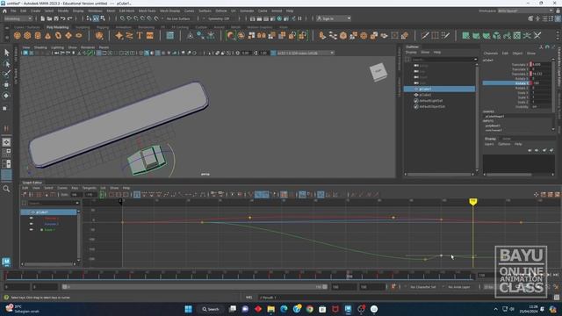
Task: Open the Symmetry Off dropdown
Action: point(219,18)
